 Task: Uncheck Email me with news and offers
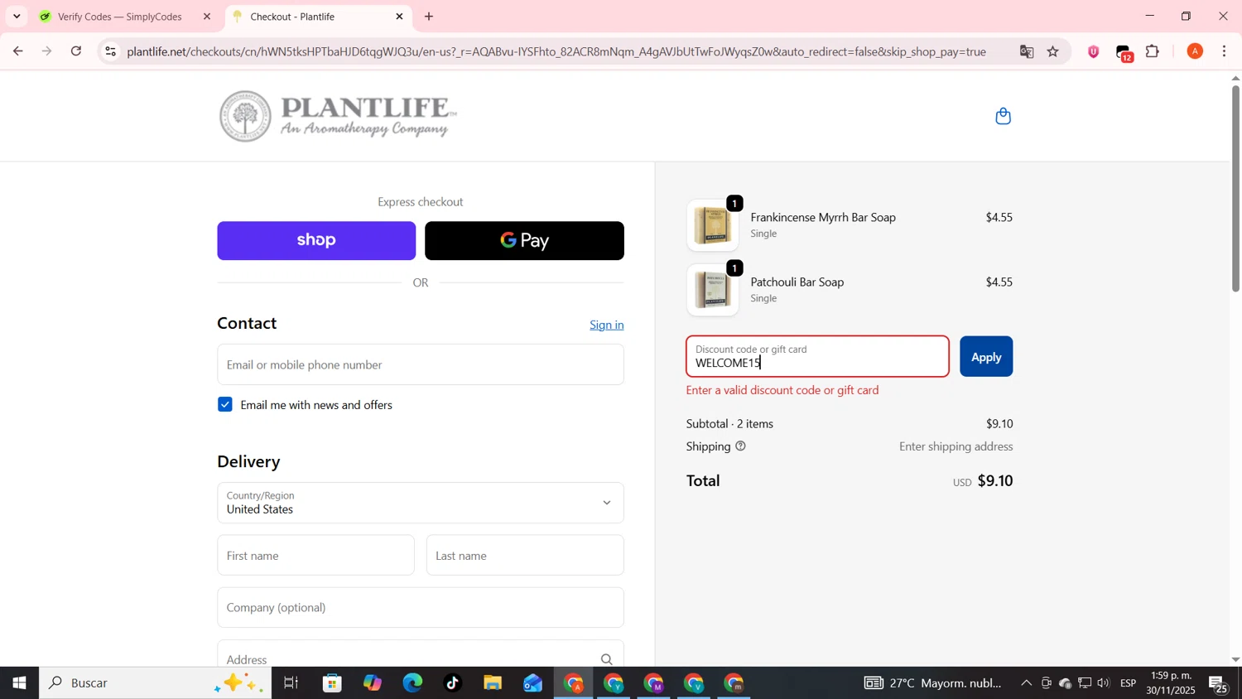225,404
